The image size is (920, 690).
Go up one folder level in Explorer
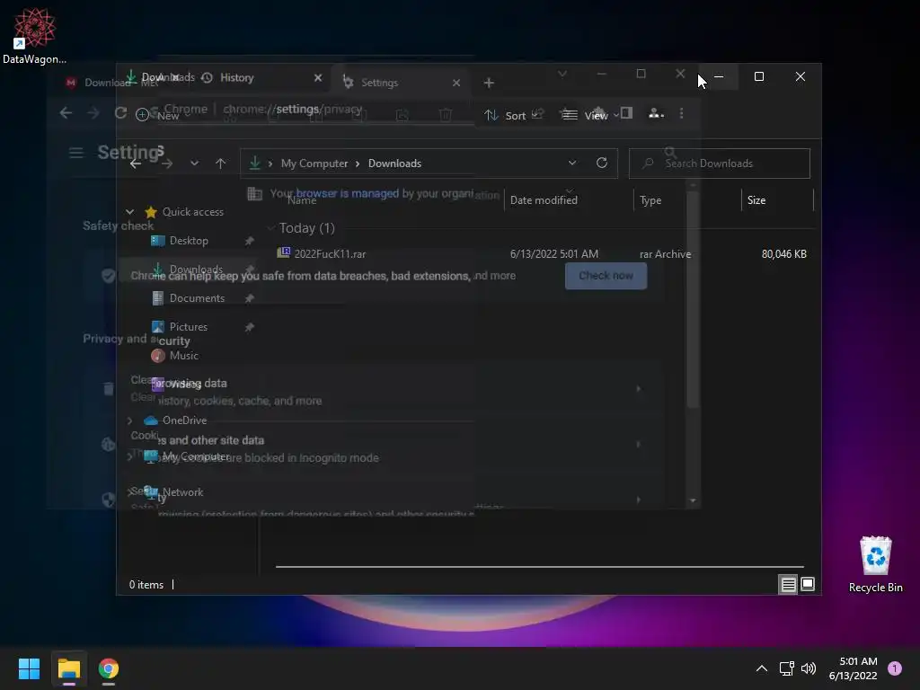tap(221, 164)
